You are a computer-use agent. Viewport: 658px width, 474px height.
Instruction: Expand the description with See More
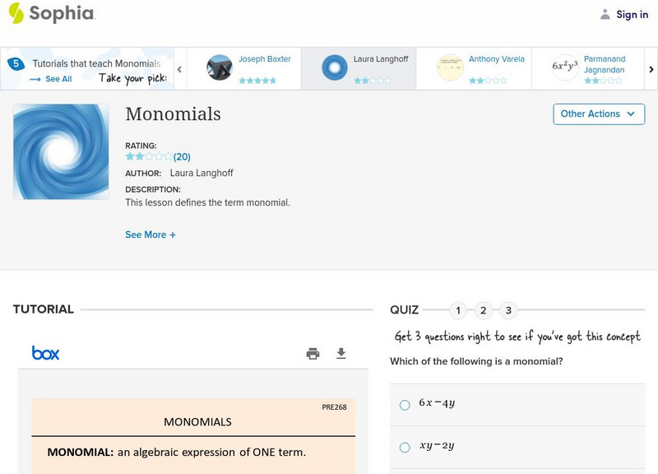pos(151,235)
